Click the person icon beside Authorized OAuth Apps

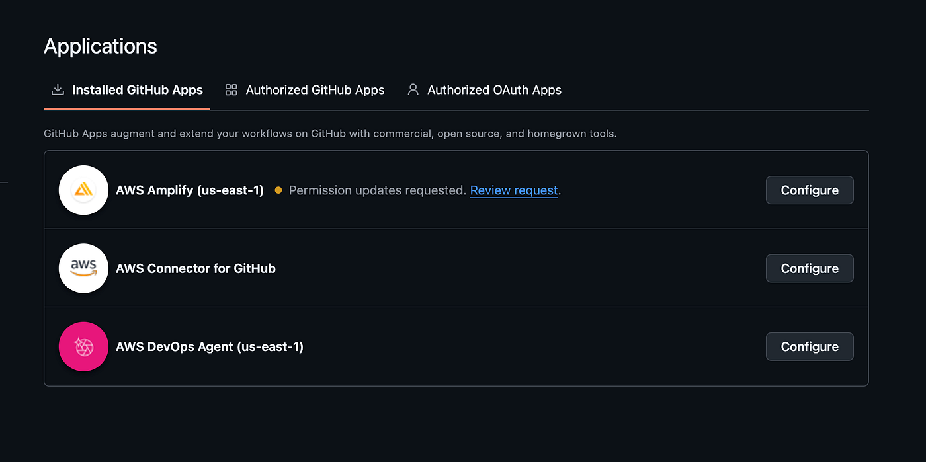[413, 89]
